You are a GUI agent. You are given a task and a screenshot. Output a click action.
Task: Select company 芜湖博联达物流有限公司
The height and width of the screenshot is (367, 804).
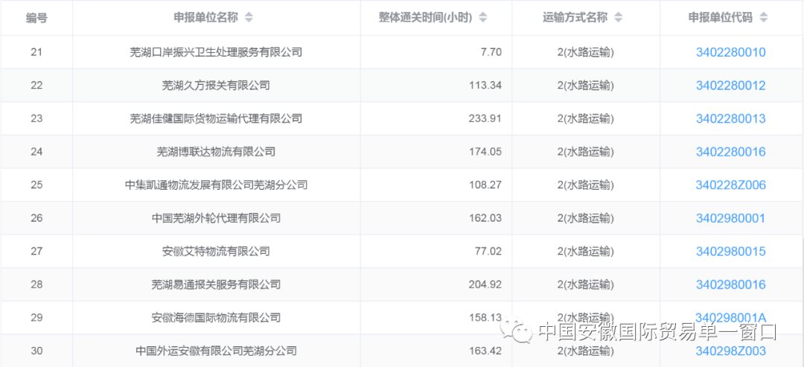(216, 152)
